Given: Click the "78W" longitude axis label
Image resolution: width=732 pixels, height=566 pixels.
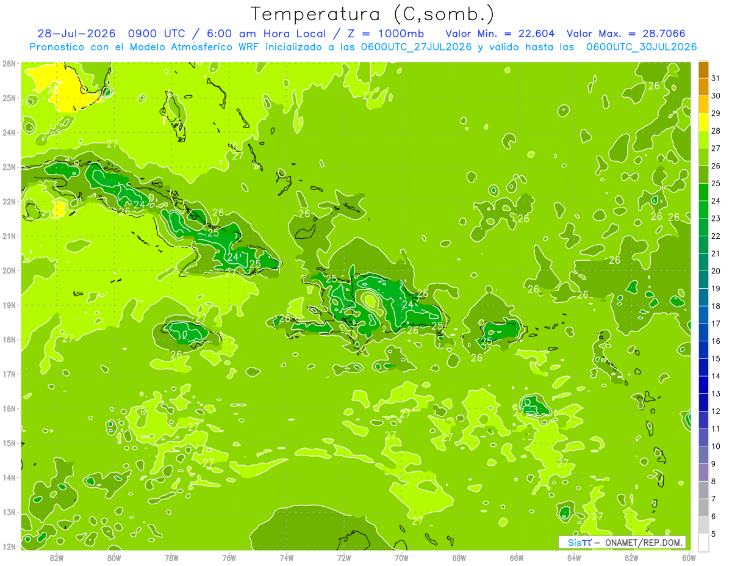Looking at the screenshot, I should coord(171,557).
